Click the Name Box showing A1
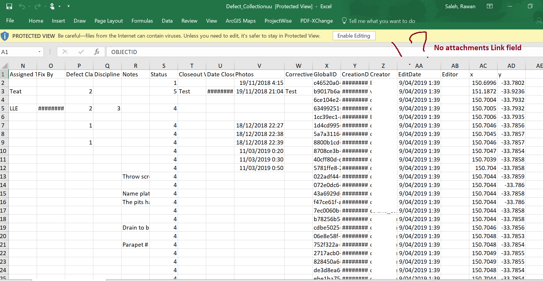Screen dimensions: 543x281 22,52
